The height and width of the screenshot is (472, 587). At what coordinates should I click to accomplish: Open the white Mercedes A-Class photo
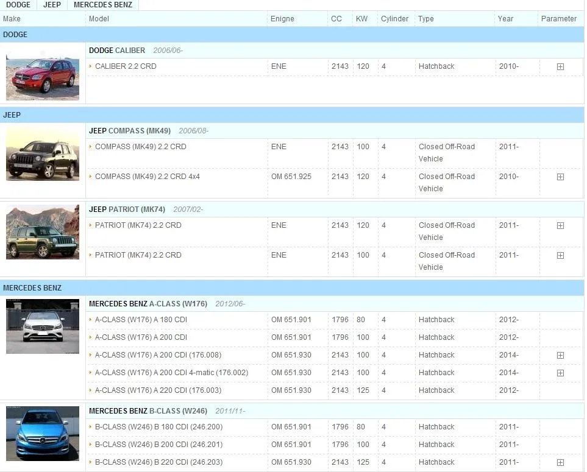(x=43, y=326)
